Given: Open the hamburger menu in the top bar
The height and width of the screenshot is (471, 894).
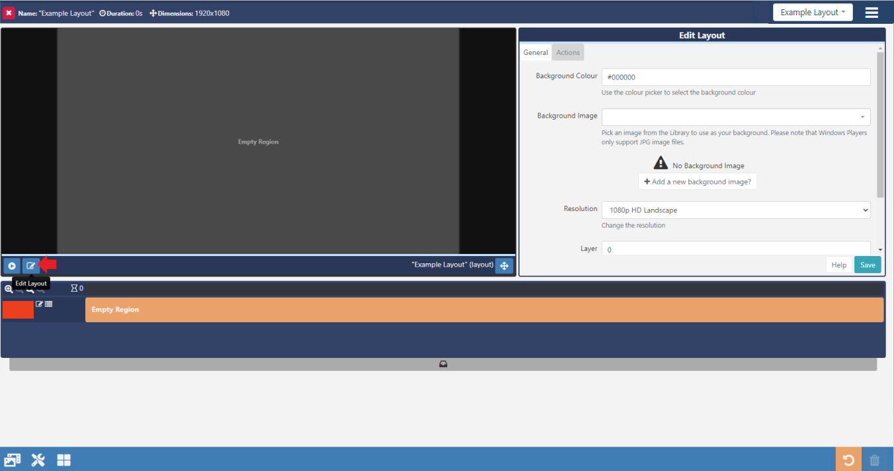Looking at the screenshot, I should pyautogui.click(x=872, y=11).
